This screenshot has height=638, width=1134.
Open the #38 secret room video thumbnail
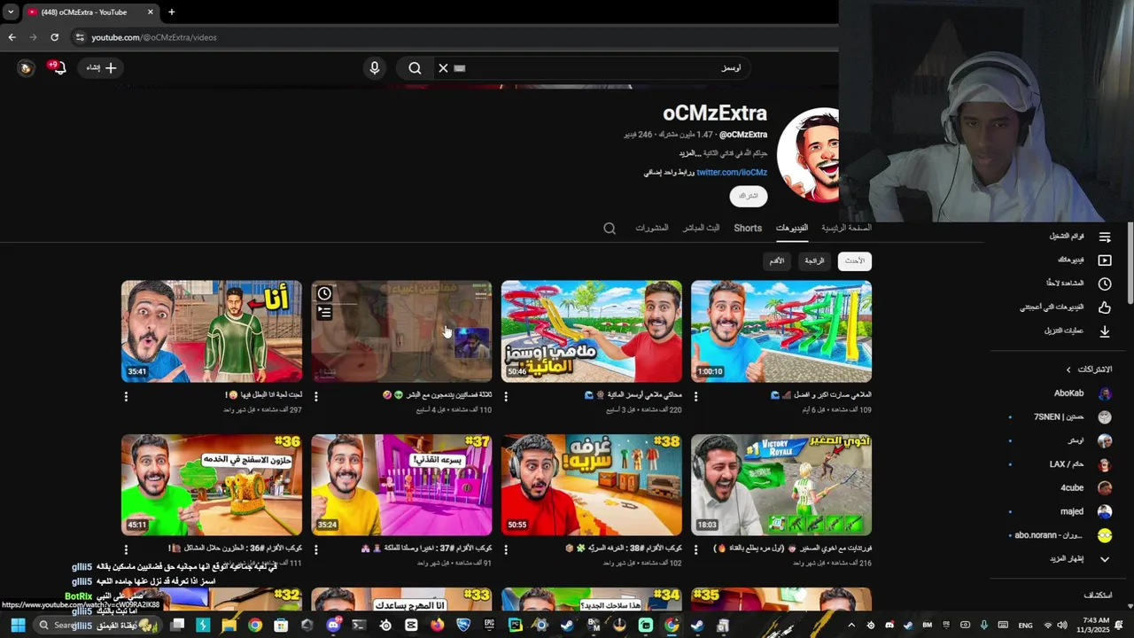click(x=592, y=485)
